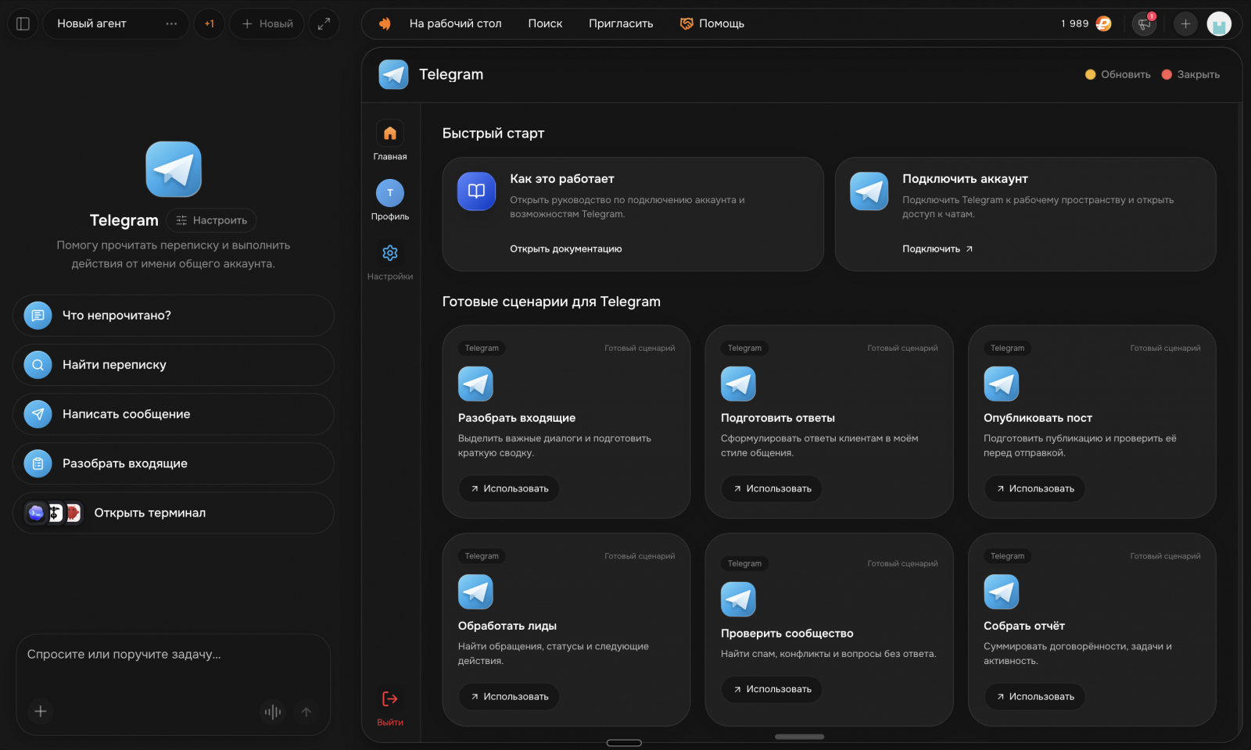Click Готовый сценарий label on Собрать отчёт card
1251x750 pixels.
click(x=1165, y=556)
